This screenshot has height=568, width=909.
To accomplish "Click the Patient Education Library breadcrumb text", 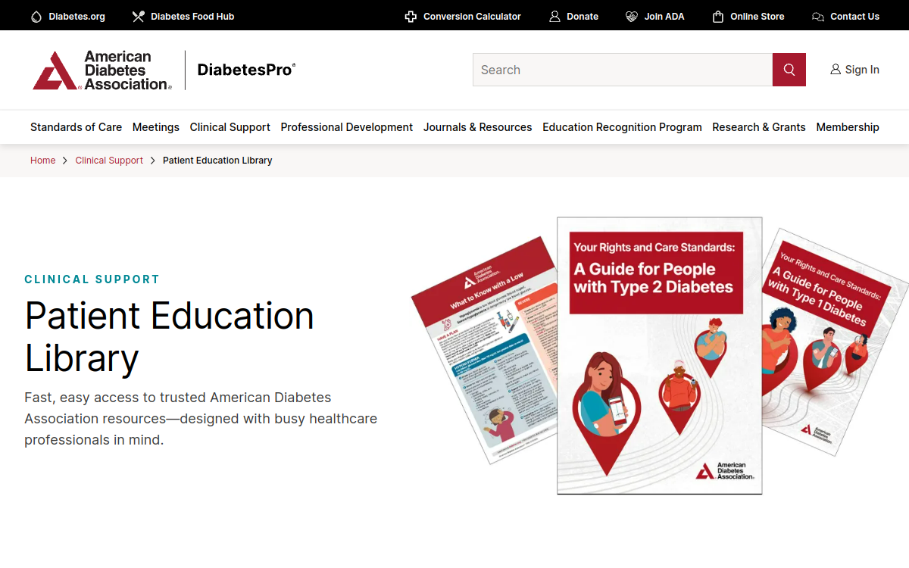I will [x=217, y=161].
